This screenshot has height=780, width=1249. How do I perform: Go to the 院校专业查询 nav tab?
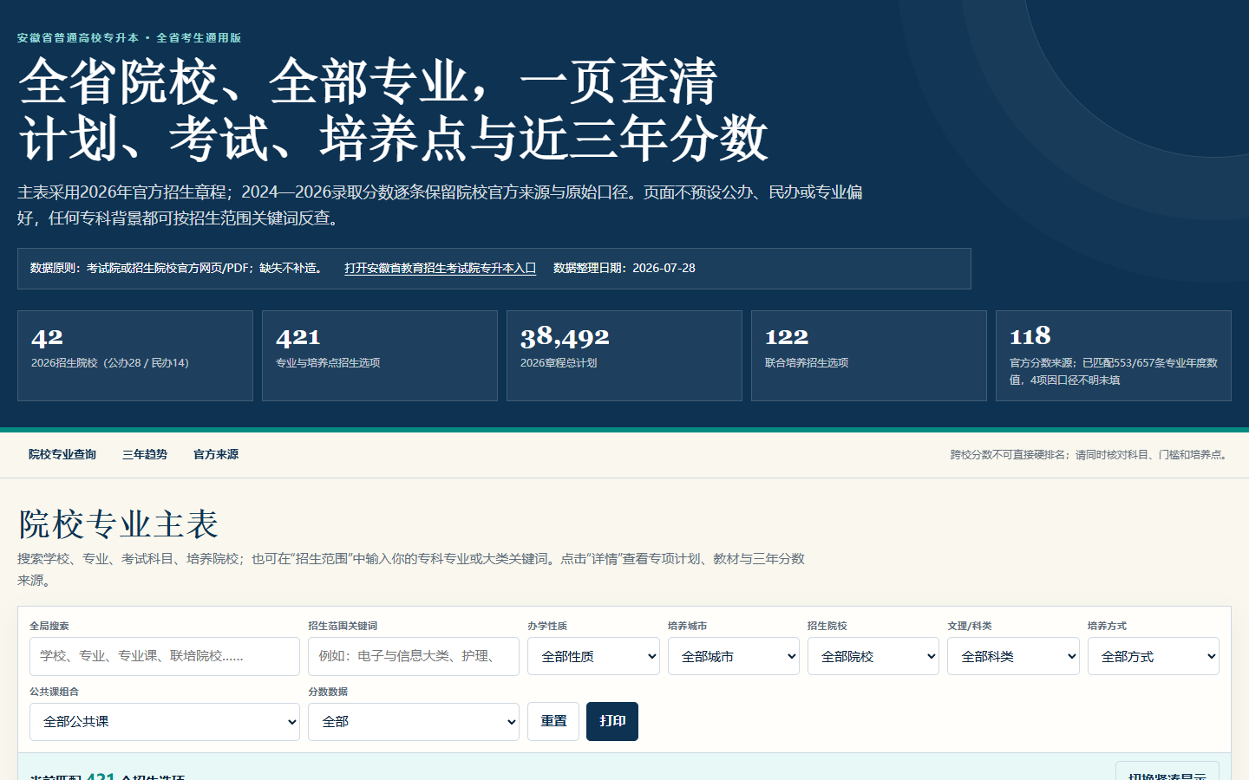tap(62, 454)
